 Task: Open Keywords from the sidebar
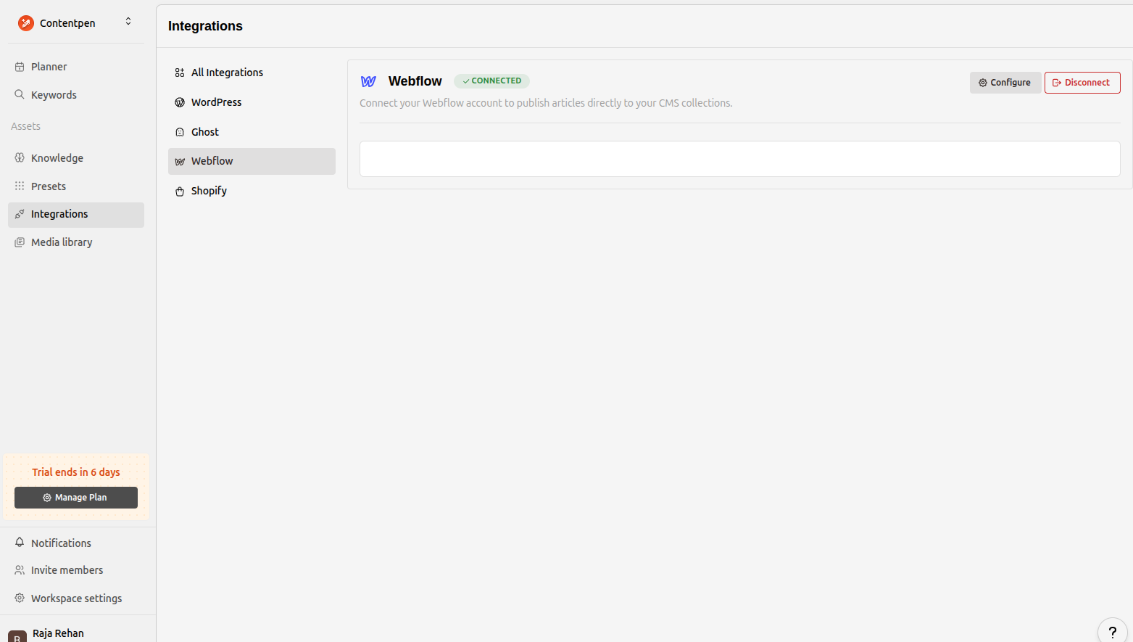pyautogui.click(x=54, y=95)
